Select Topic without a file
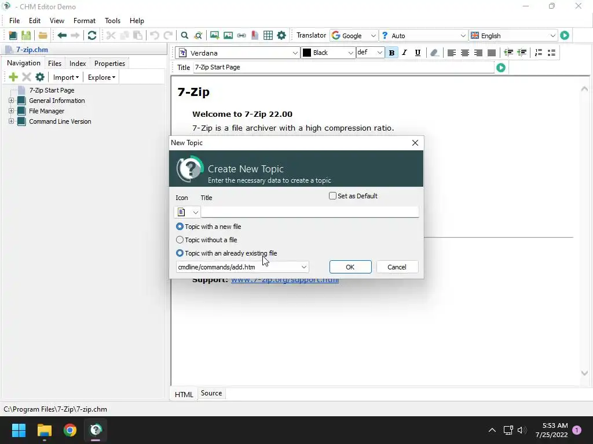 click(x=180, y=240)
